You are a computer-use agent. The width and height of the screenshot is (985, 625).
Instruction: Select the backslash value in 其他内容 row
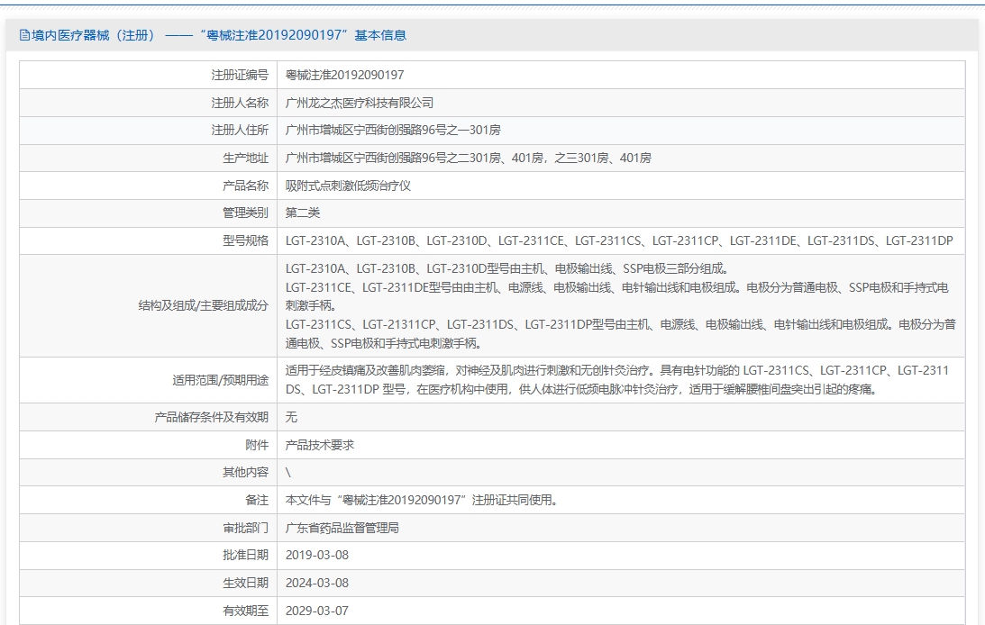(288, 473)
